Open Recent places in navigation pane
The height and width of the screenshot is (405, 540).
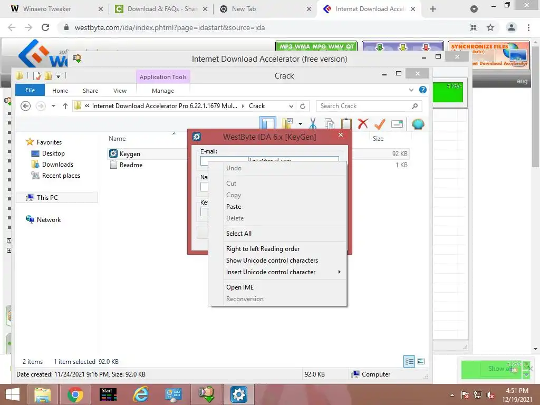point(61,175)
